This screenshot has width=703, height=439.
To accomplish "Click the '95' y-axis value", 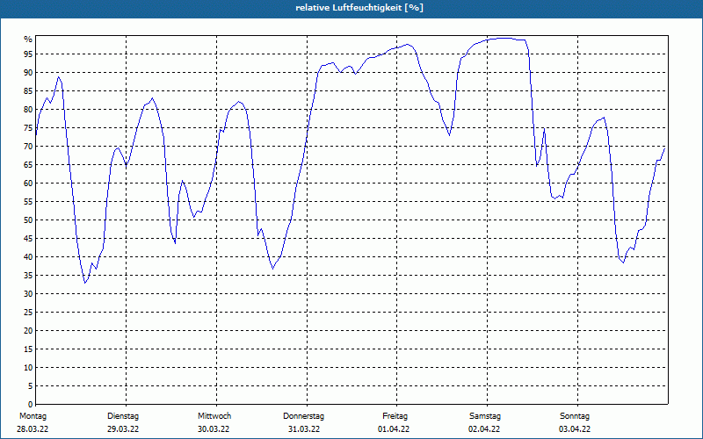I will tap(28, 54).
